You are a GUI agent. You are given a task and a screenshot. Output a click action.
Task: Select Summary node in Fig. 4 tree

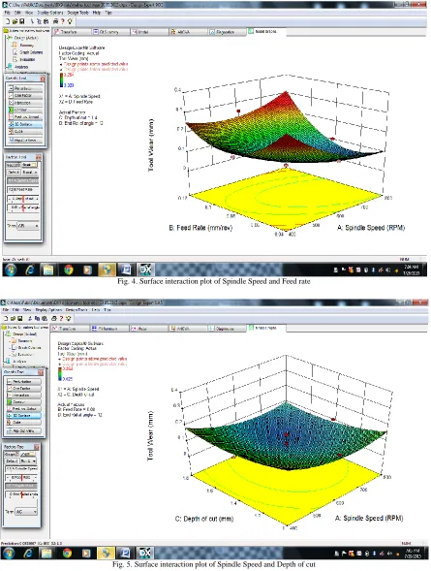(27, 46)
